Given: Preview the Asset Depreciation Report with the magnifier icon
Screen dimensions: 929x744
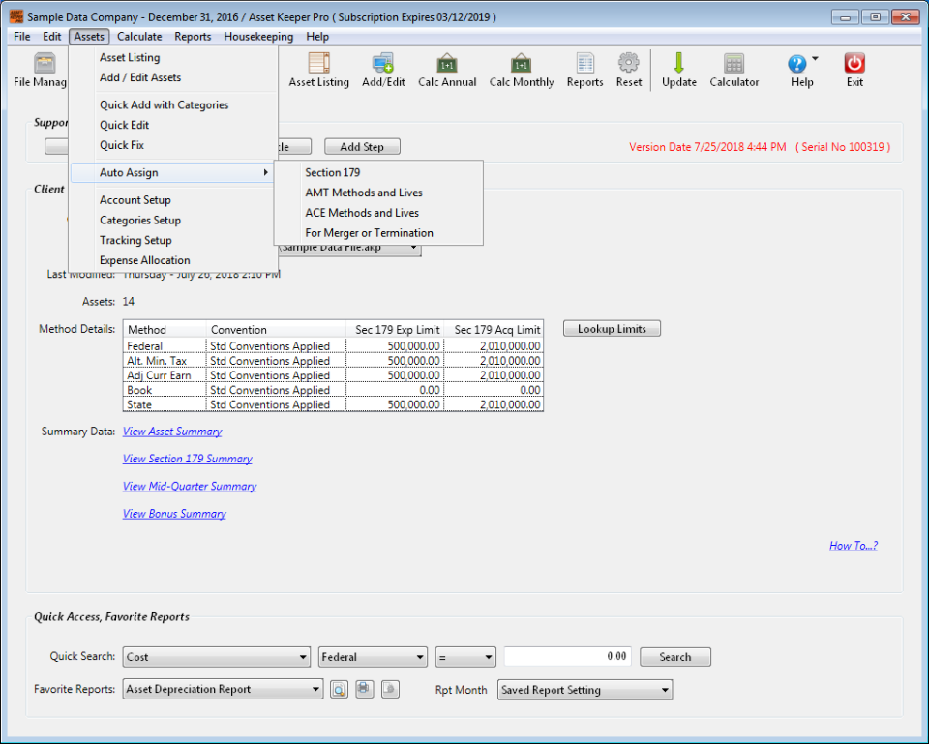Looking at the screenshot, I should pyautogui.click(x=338, y=689).
